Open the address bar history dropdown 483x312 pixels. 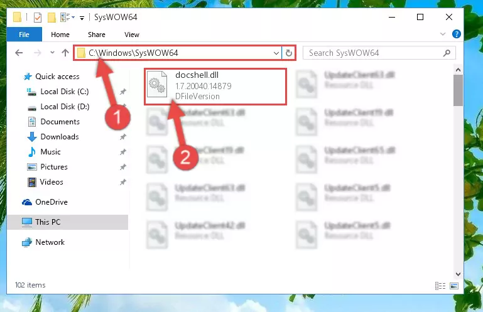pos(276,53)
